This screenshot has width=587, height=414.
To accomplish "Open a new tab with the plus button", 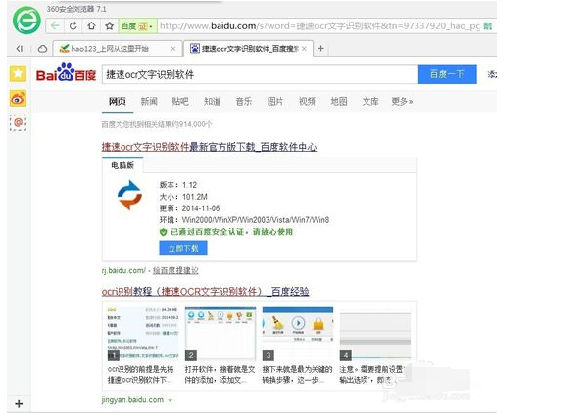I will pos(320,49).
